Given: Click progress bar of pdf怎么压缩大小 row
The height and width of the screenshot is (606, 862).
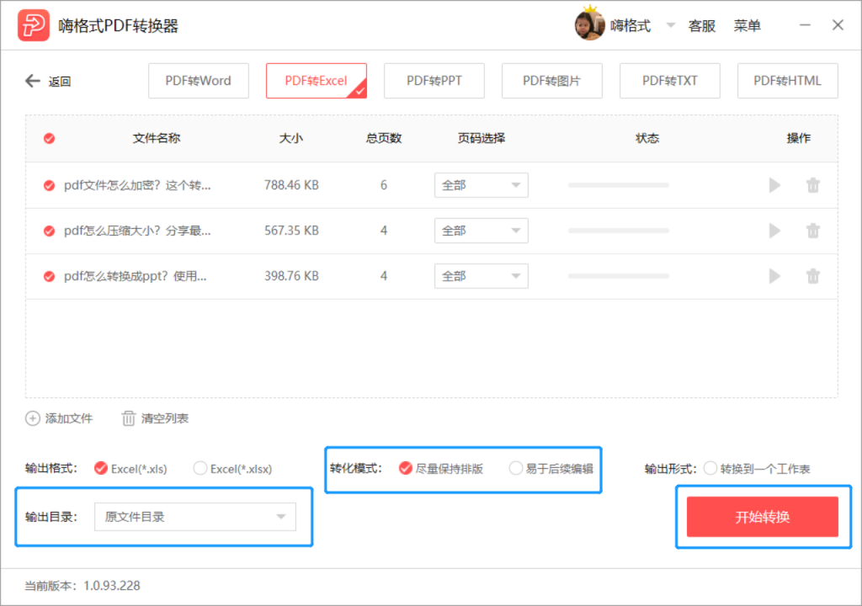Looking at the screenshot, I should [619, 231].
